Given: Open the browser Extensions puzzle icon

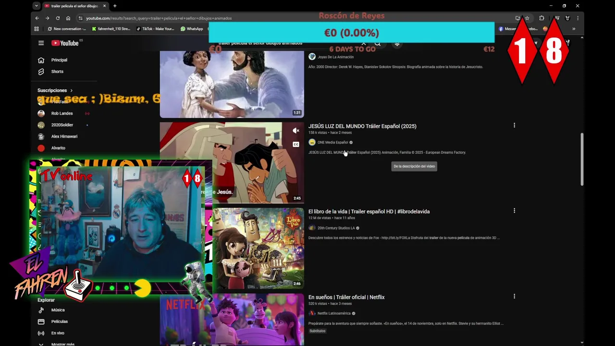Looking at the screenshot, I should click(541, 18).
